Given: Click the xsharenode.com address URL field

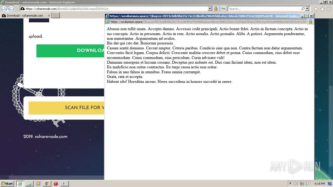Looking at the screenshot, I should (114, 9).
